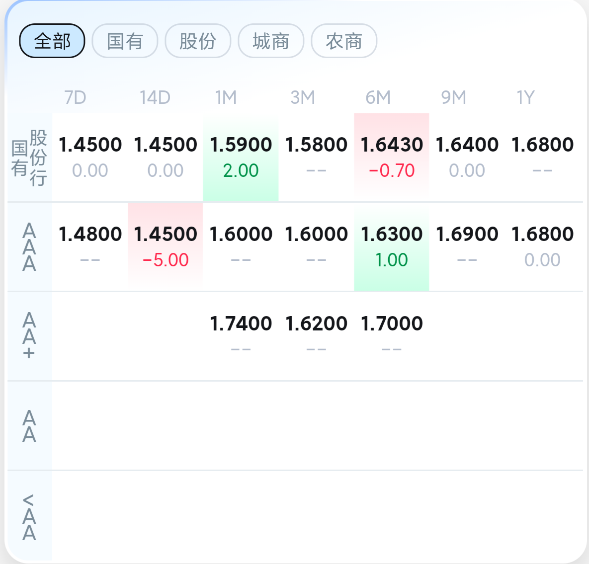589x564 pixels.
Task: Select the <AA row label
Action: click(29, 517)
